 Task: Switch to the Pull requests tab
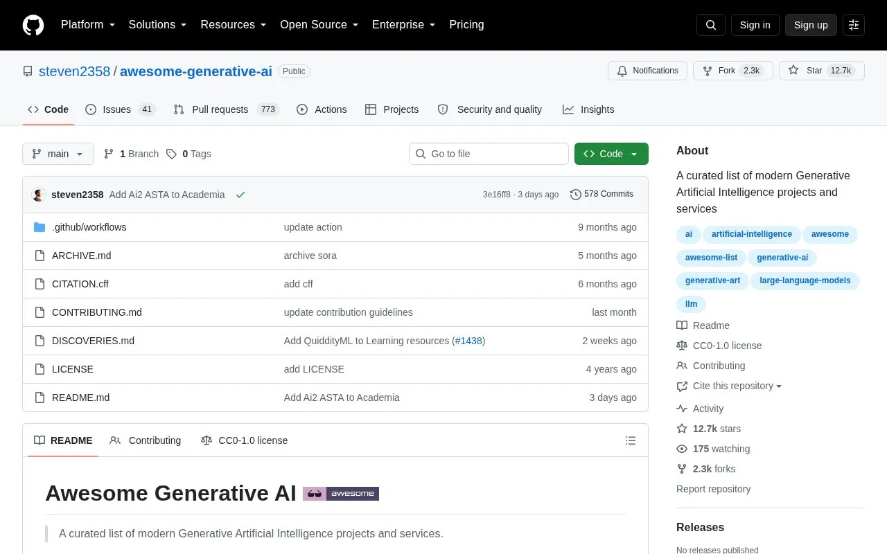pos(226,109)
